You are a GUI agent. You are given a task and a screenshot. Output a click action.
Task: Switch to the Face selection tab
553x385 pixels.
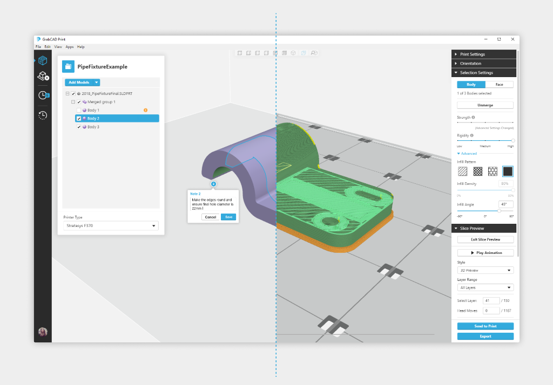500,84
